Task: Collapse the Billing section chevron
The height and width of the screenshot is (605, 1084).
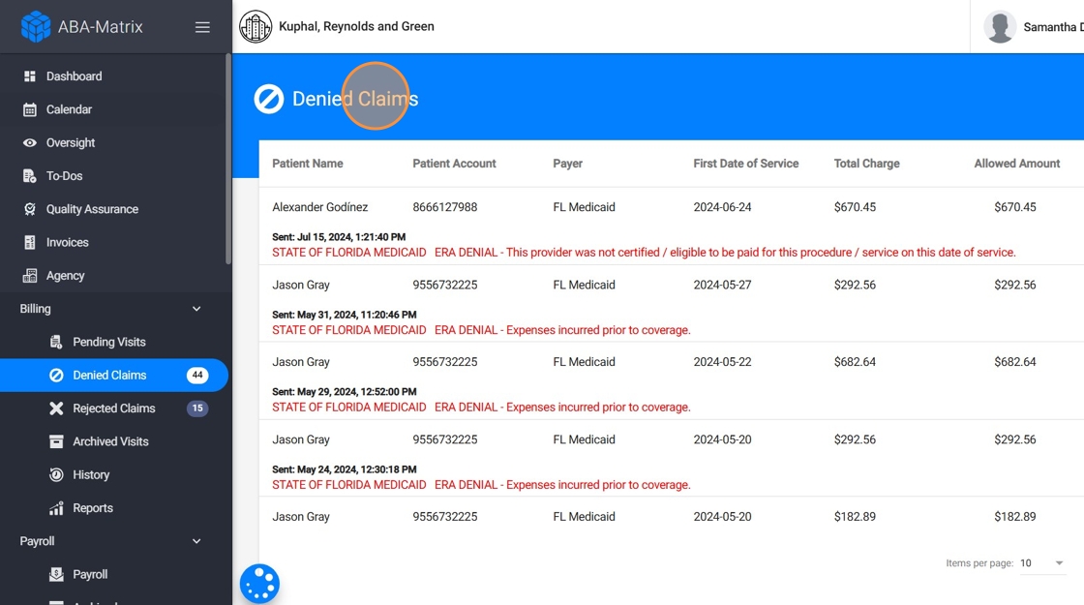Action: pos(196,309)
